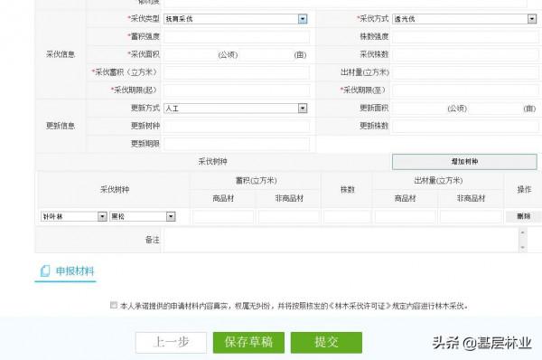
Task: Click the 蓄积强度 input field
Action: pos(237,36)
